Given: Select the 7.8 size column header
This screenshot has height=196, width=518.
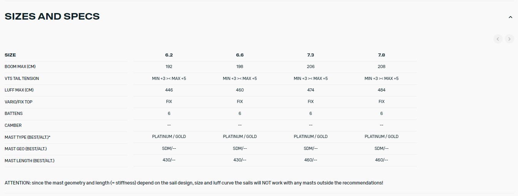Looking at the screenshot, I should (x=381, y=55).
